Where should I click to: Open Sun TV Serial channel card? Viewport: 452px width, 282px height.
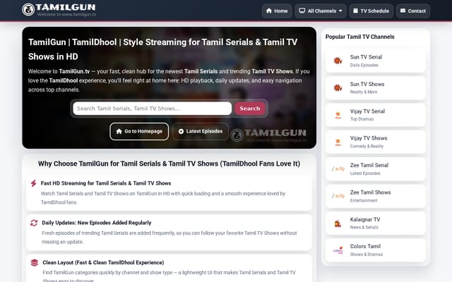tap(375, 61)
